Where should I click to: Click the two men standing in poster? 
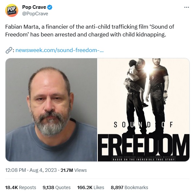click(x=146, y=96)
